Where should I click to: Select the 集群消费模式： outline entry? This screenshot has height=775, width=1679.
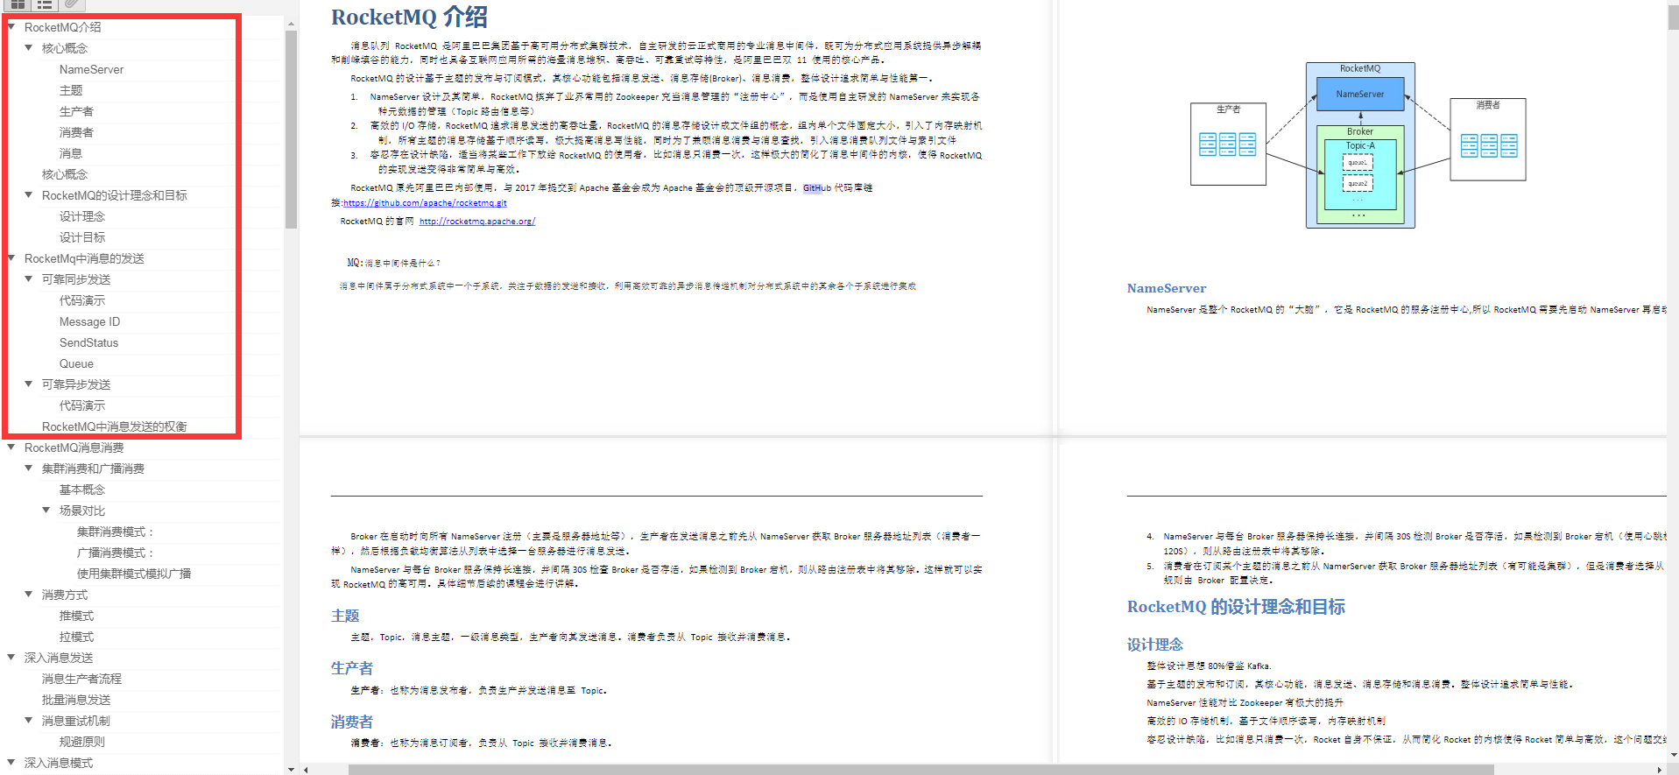coord(115,532)
